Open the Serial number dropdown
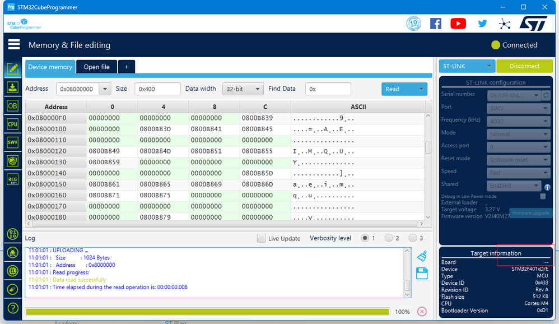 tap(514, 95)
